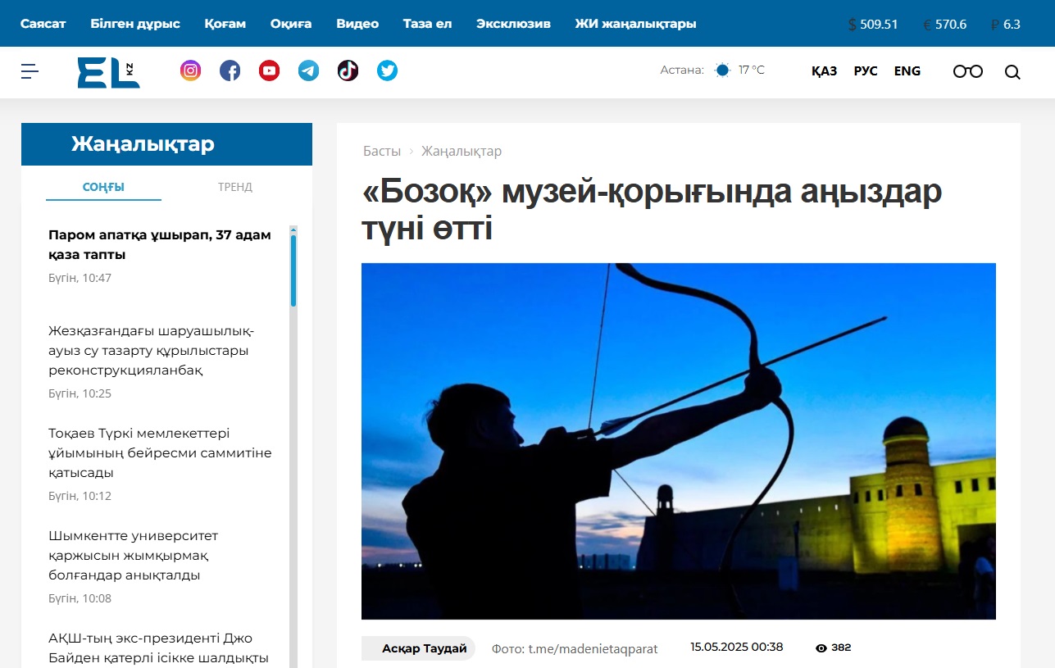The width and height of the screenshot is (1055, 668).
Task: Open the Twitter page icon
Action: pos(388,70)
